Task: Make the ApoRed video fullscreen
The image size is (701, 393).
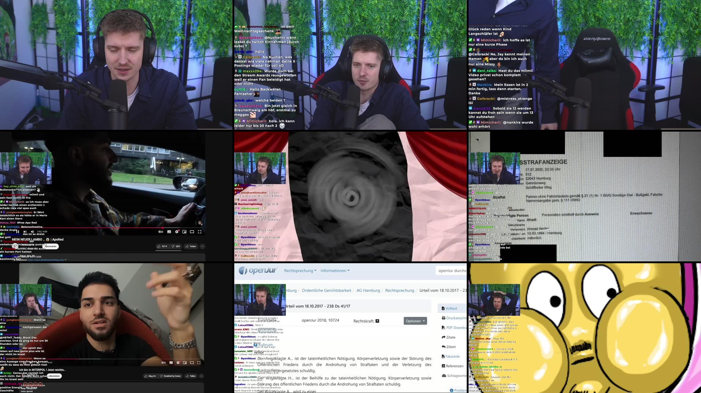Action: point(200,231)
